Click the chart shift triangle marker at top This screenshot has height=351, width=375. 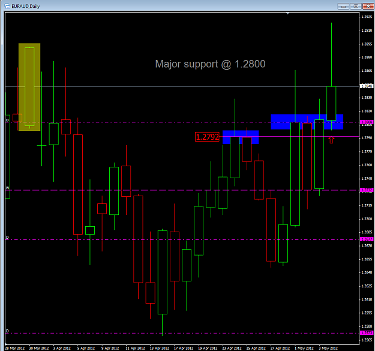click(x=288, y=13)
